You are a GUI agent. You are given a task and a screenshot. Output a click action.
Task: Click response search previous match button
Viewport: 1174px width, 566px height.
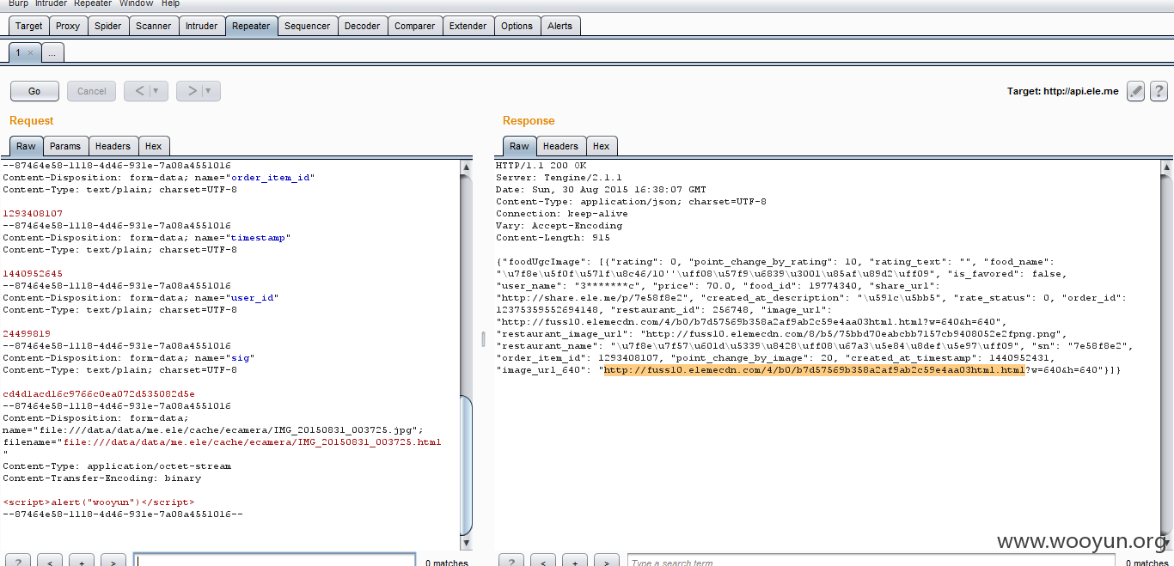click(x=543, y=561)
